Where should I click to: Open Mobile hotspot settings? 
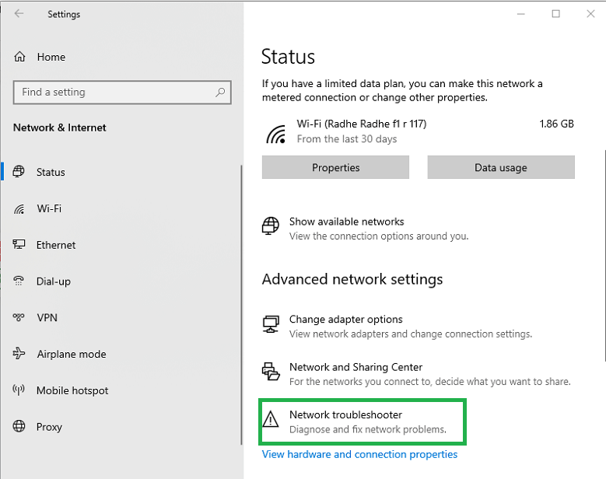coord(72,390)
